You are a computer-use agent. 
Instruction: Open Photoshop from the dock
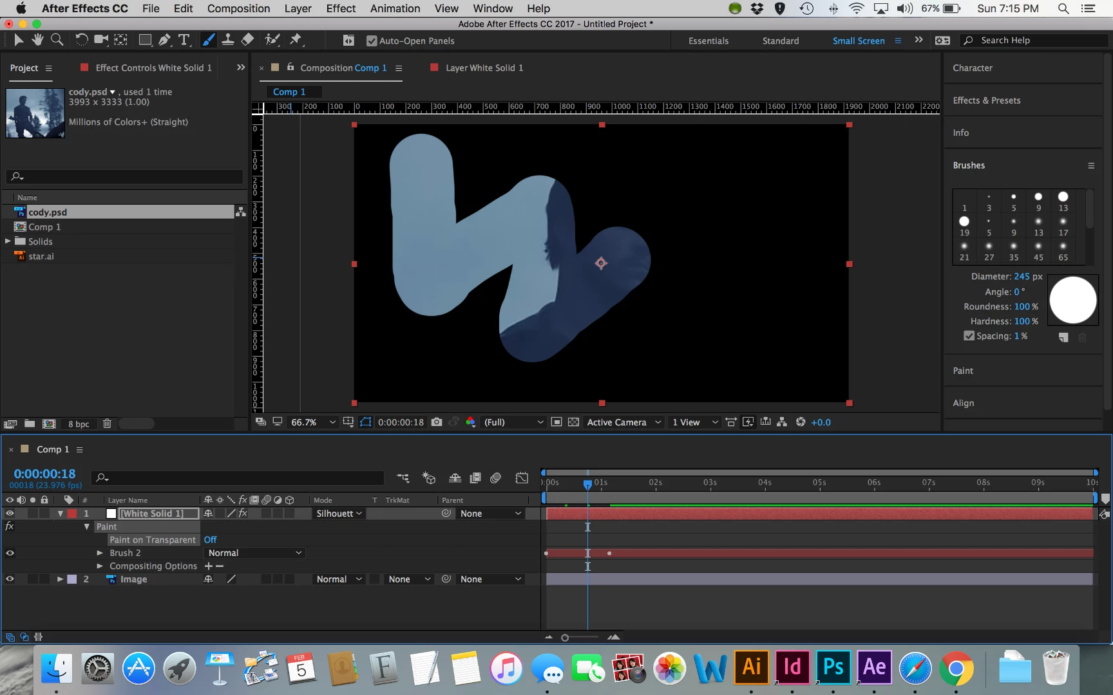833,668
